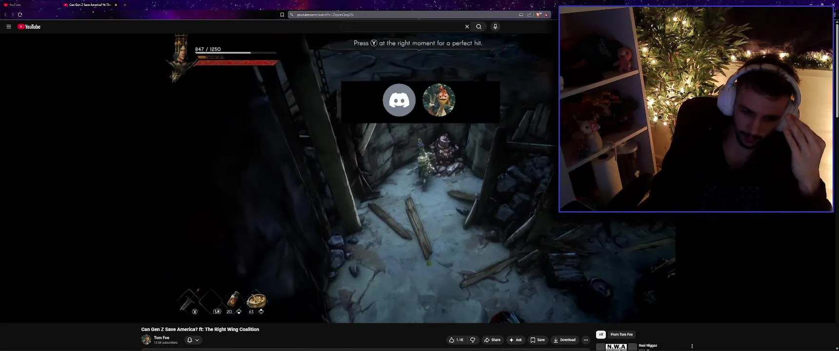
Task: Click the 15.9K subscribers text
Action: pos(166,343)
